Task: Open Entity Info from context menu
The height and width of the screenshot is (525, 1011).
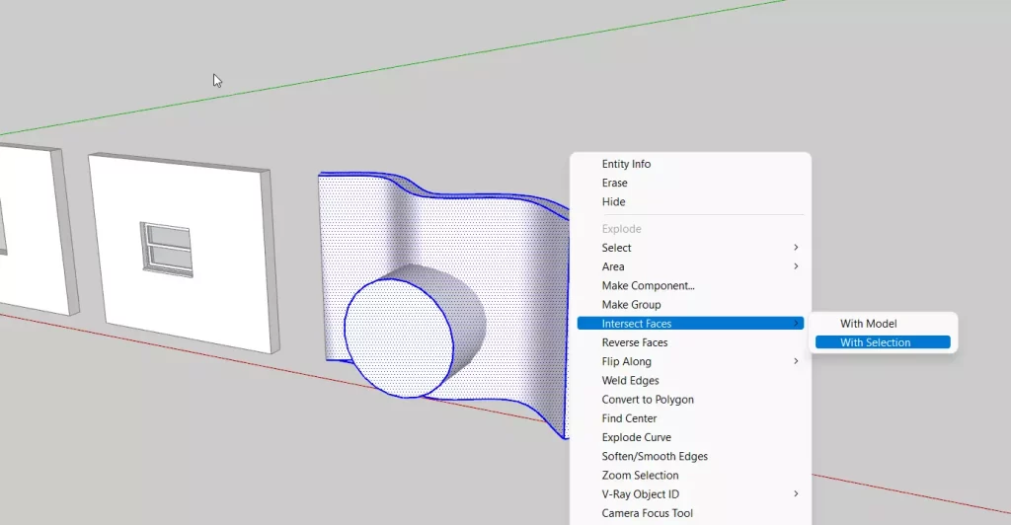Action: (690, 164)
